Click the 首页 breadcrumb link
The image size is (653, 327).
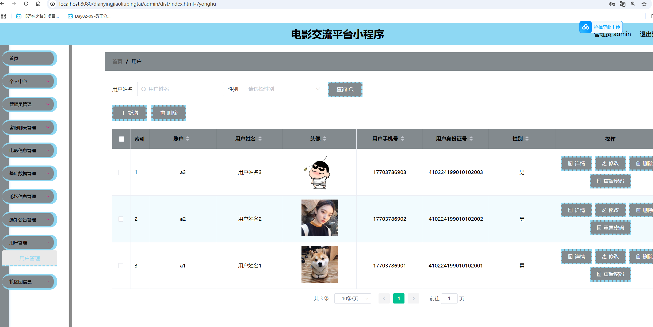(x=117, y=61)
